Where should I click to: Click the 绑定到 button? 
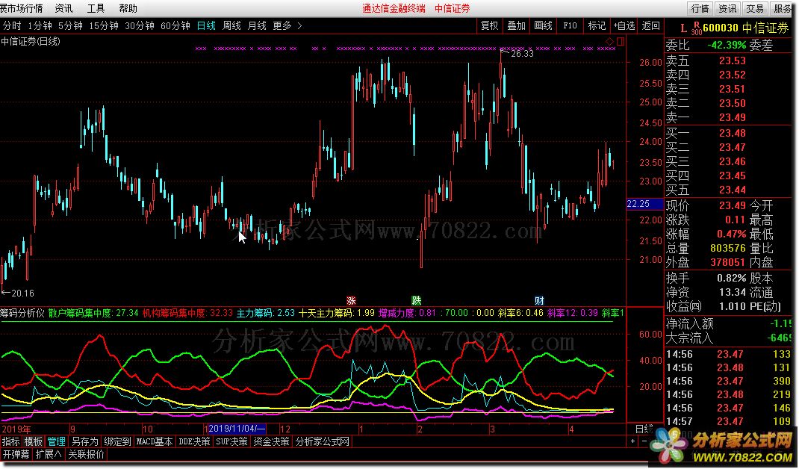(117, 441)
